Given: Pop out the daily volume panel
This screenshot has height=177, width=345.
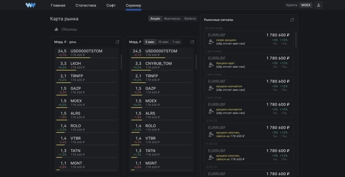Looking at the screenshot, I should [117, 42].
